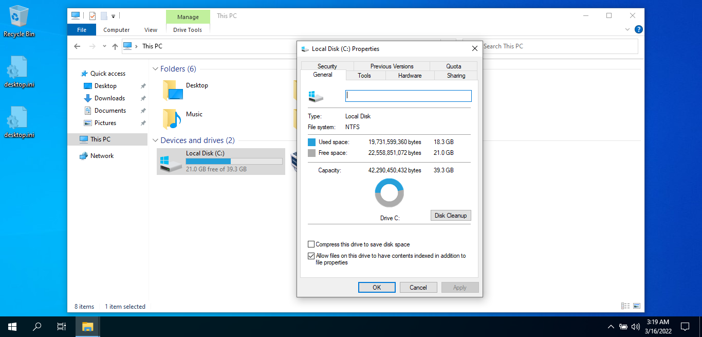Open the volume speaker tray icon
Viewport: 702px width, 337px height.
pos(636,327)
